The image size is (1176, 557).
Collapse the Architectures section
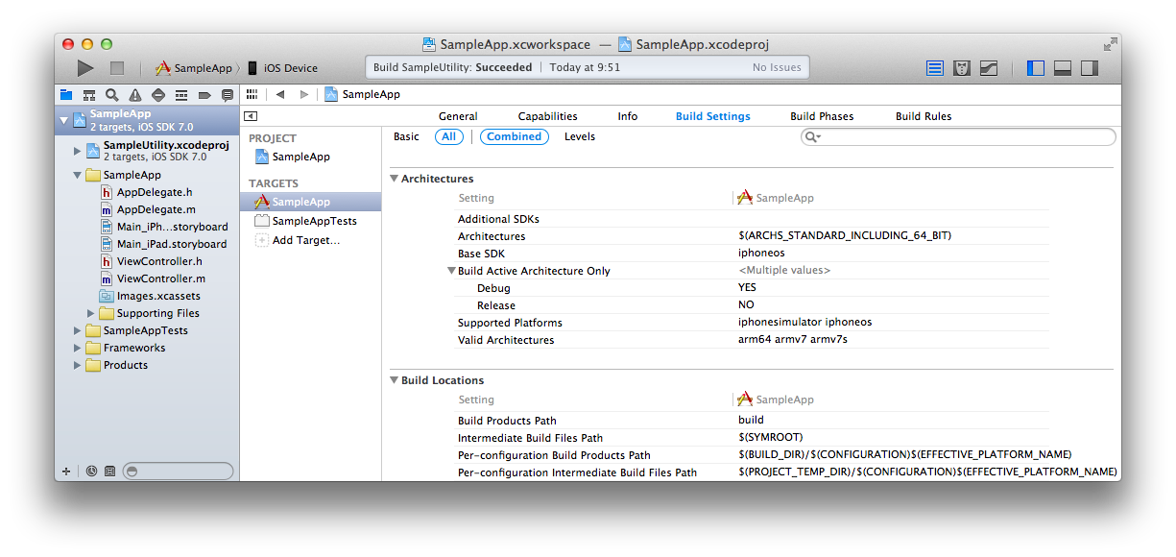pos(394,179)
